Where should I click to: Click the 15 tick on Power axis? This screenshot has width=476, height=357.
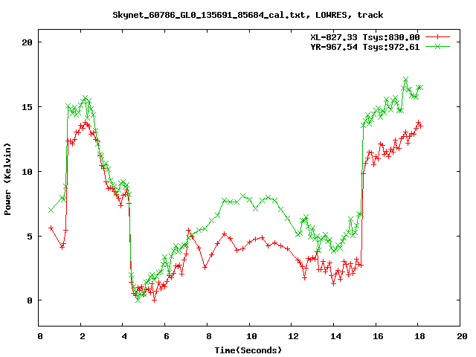click(27, 107)
